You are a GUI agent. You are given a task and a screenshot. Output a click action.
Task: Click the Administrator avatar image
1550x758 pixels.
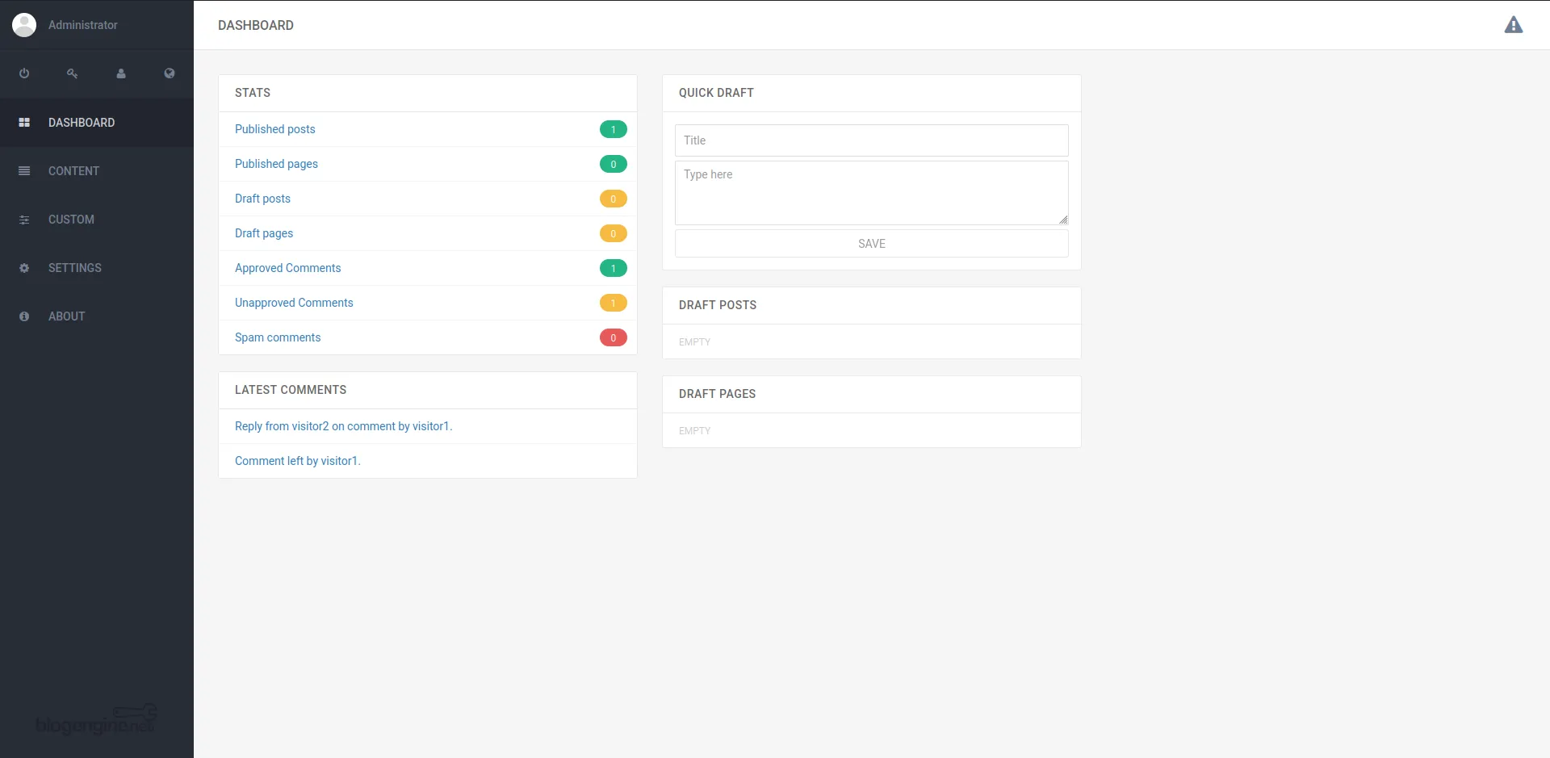tap(24, 25)
